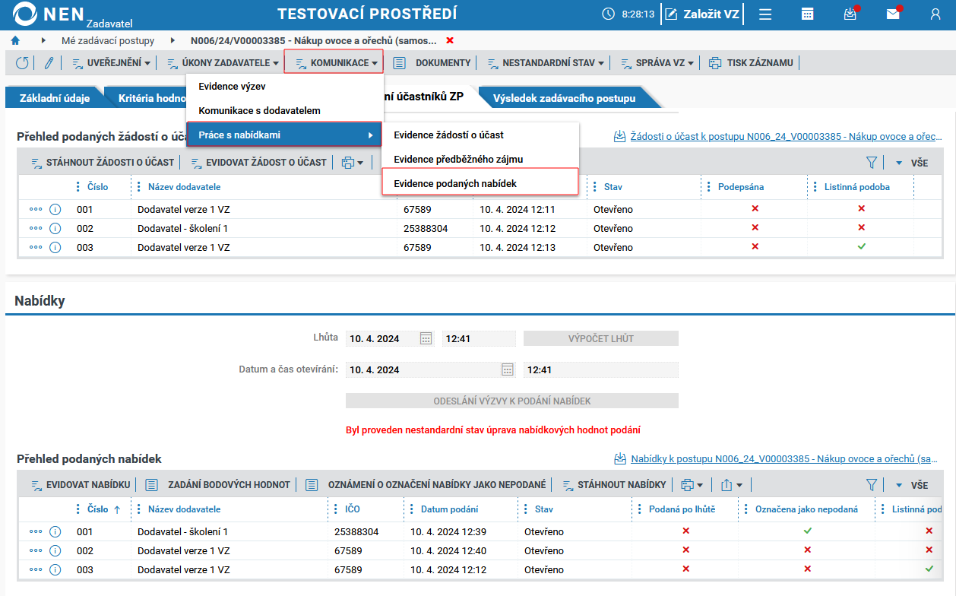Open info icon for offer row 003
Image resolution: width=956 pixels, height=596 pixels.
pos(55,569)
